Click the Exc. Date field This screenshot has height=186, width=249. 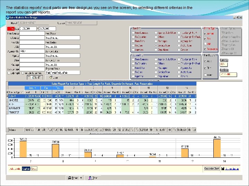point(228,74)
